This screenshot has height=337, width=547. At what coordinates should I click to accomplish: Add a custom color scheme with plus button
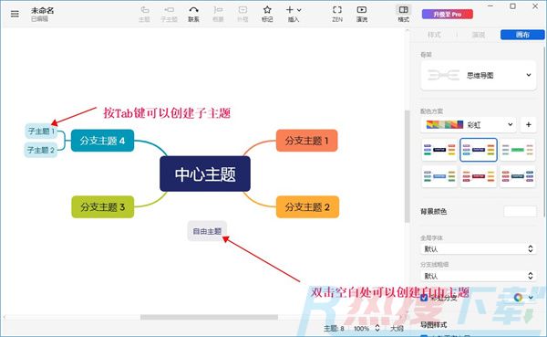pos(529,124)
